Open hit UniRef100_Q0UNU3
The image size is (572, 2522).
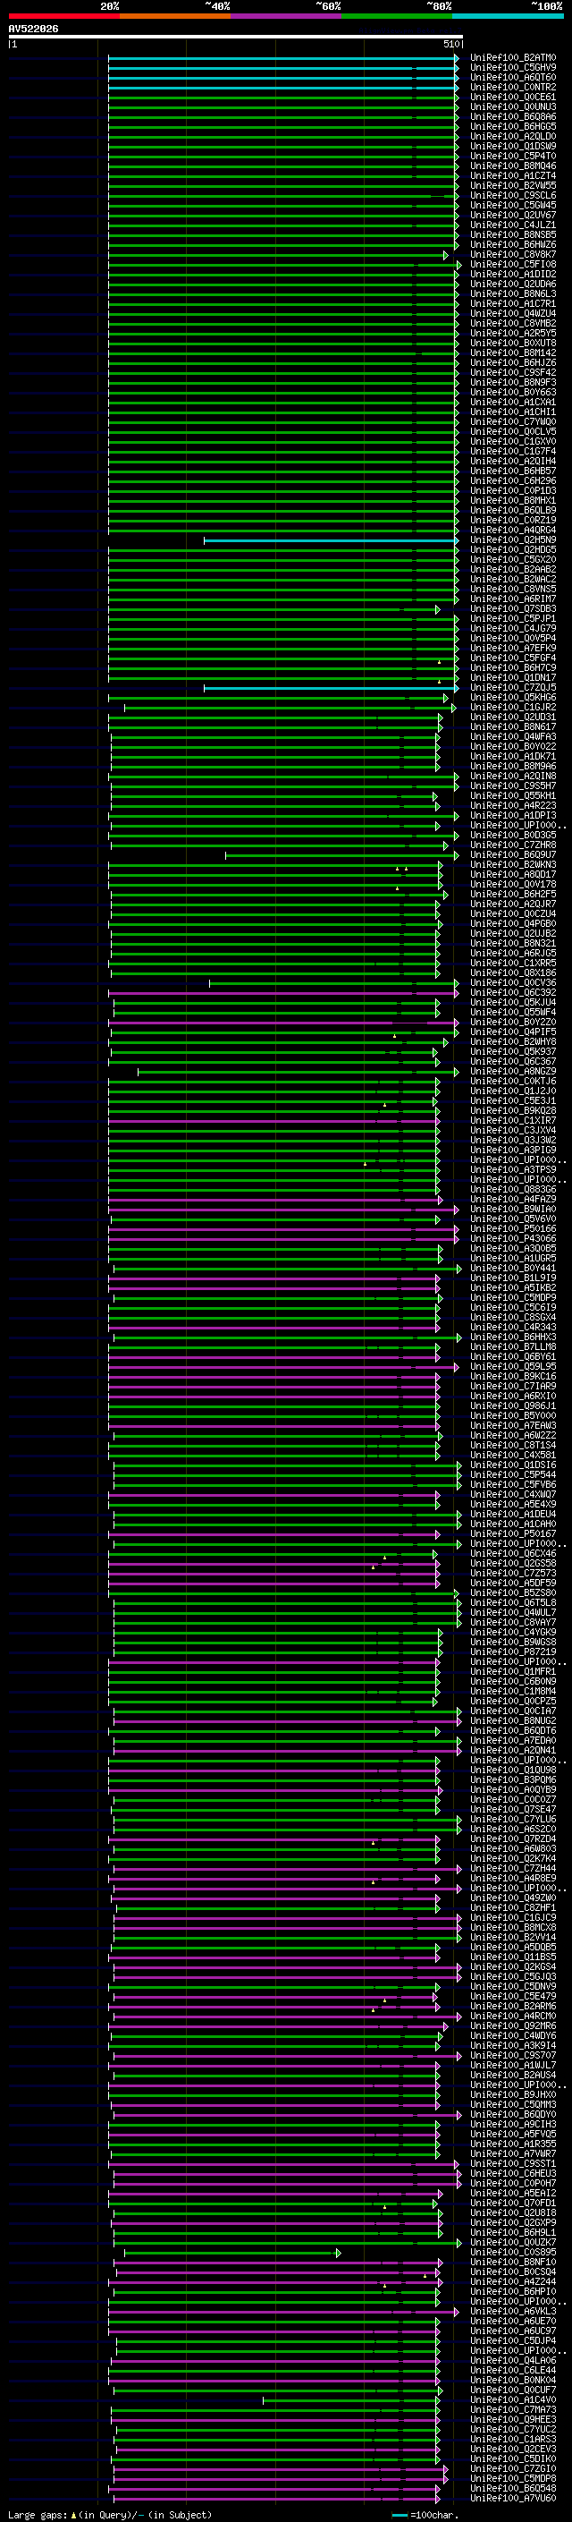point(513,106)
